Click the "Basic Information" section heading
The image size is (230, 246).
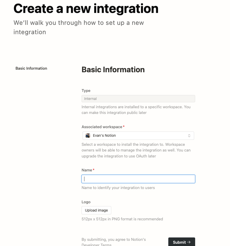pyautogui.click(x=113, y=70)
